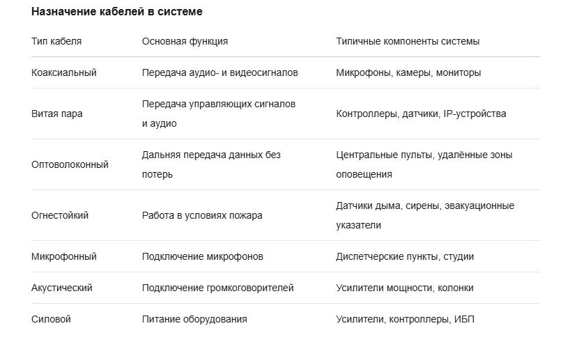Image resolution: width=570 pixels, height=342 pixels.
Task: Click the 'Основная функция' column header
Action: coord(185,41)
